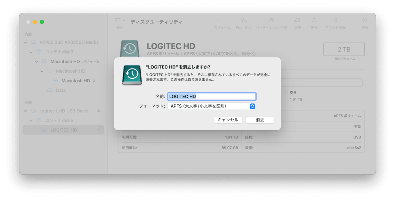Confirm with the Erase (消去) dialog button
The width and height of the screenshot is (395, 200).
coord(260,120)
